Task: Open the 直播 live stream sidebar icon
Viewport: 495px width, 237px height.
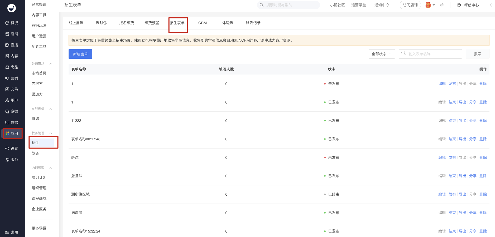Action: pyautogui.click(x=7, y=45)
